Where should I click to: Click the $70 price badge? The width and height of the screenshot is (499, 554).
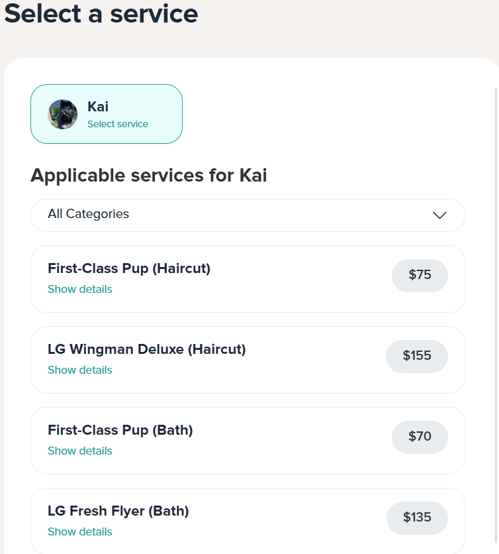coord(420,437)
